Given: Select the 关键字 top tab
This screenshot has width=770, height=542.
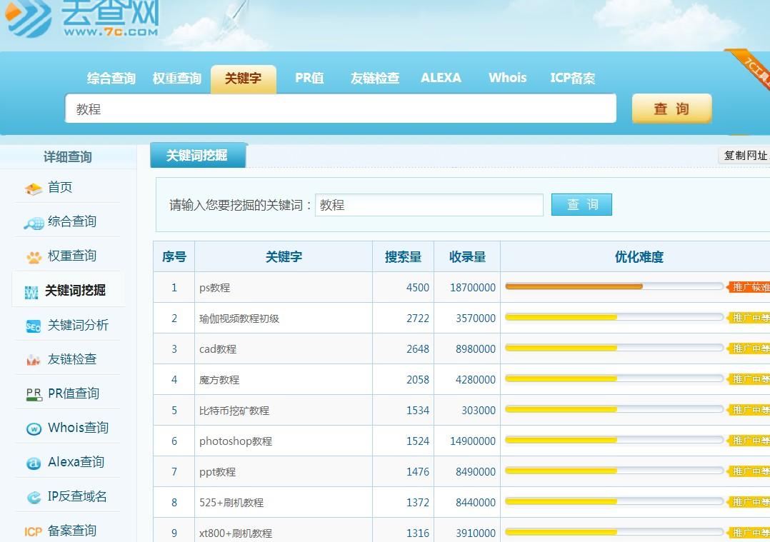Looking at the screenshot, I should coord(243,79).
